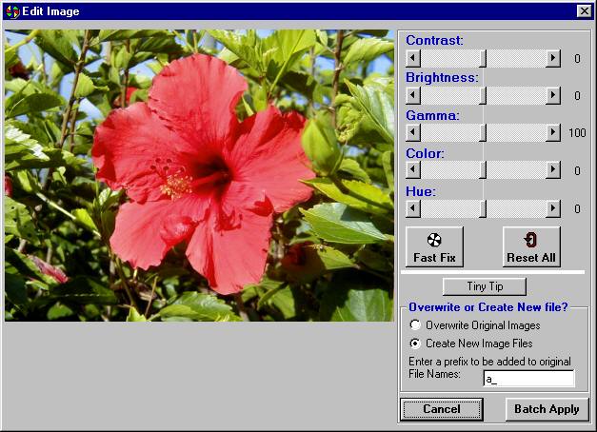Cancel the Edit Image dialog
597x432 pixels.
click(442, 409)
